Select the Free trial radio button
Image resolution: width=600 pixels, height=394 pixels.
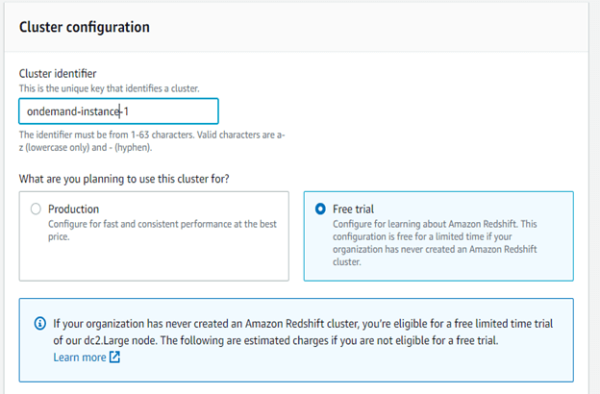320,209
